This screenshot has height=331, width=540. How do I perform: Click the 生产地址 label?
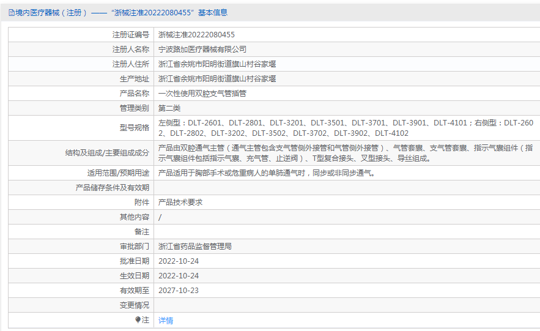point(135,79)
